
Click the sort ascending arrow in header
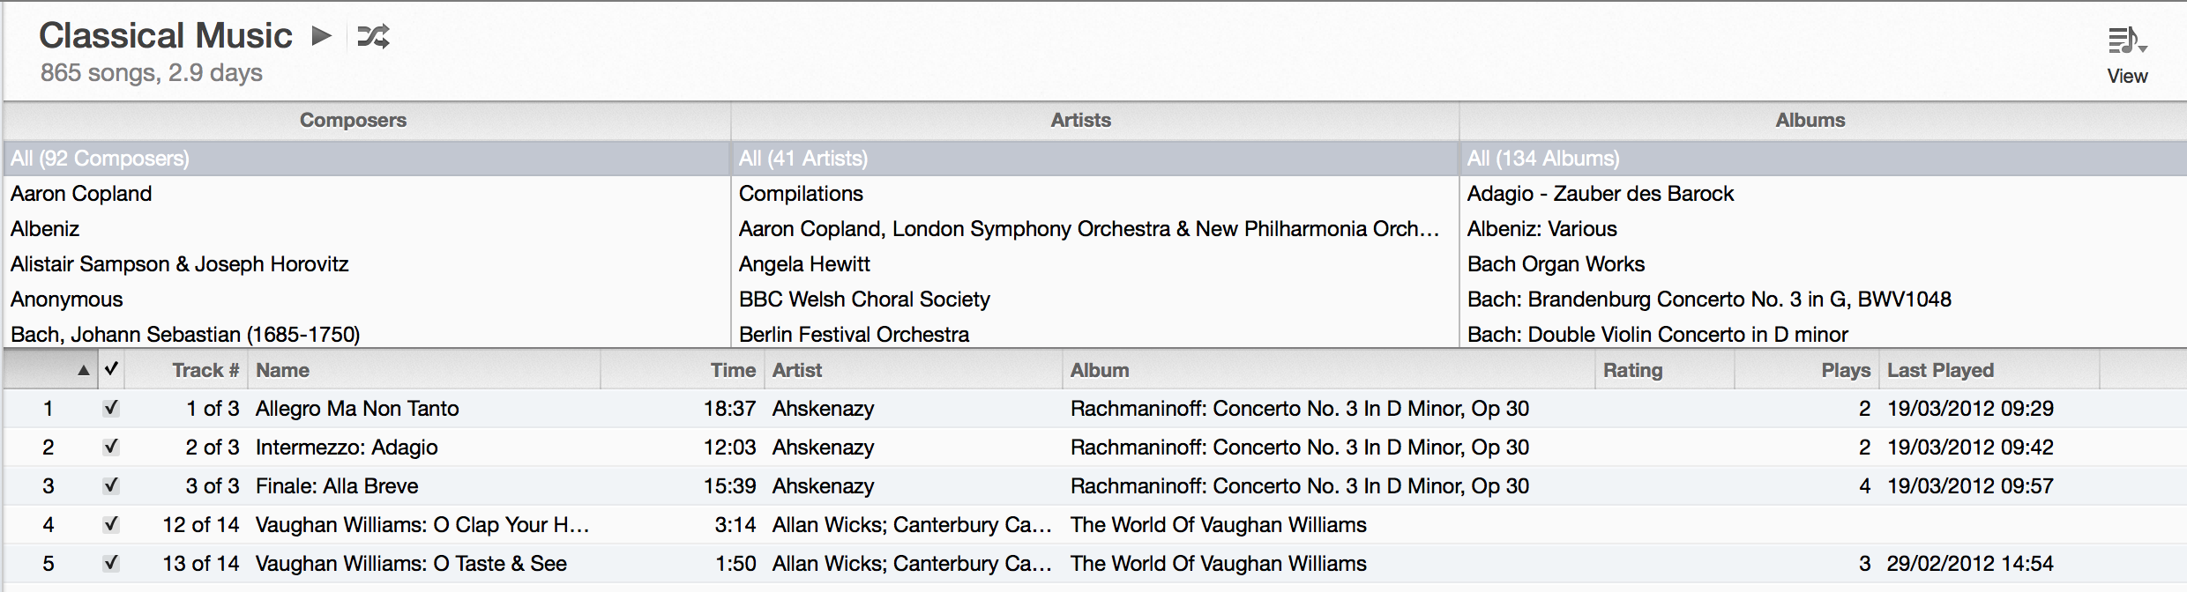pyautogui.click(x=83, y=370)
